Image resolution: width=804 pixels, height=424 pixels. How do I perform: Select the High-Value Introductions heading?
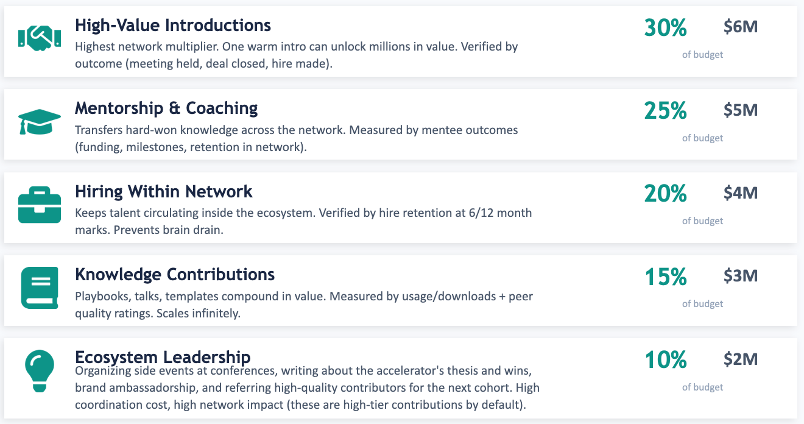pos(173,25)
